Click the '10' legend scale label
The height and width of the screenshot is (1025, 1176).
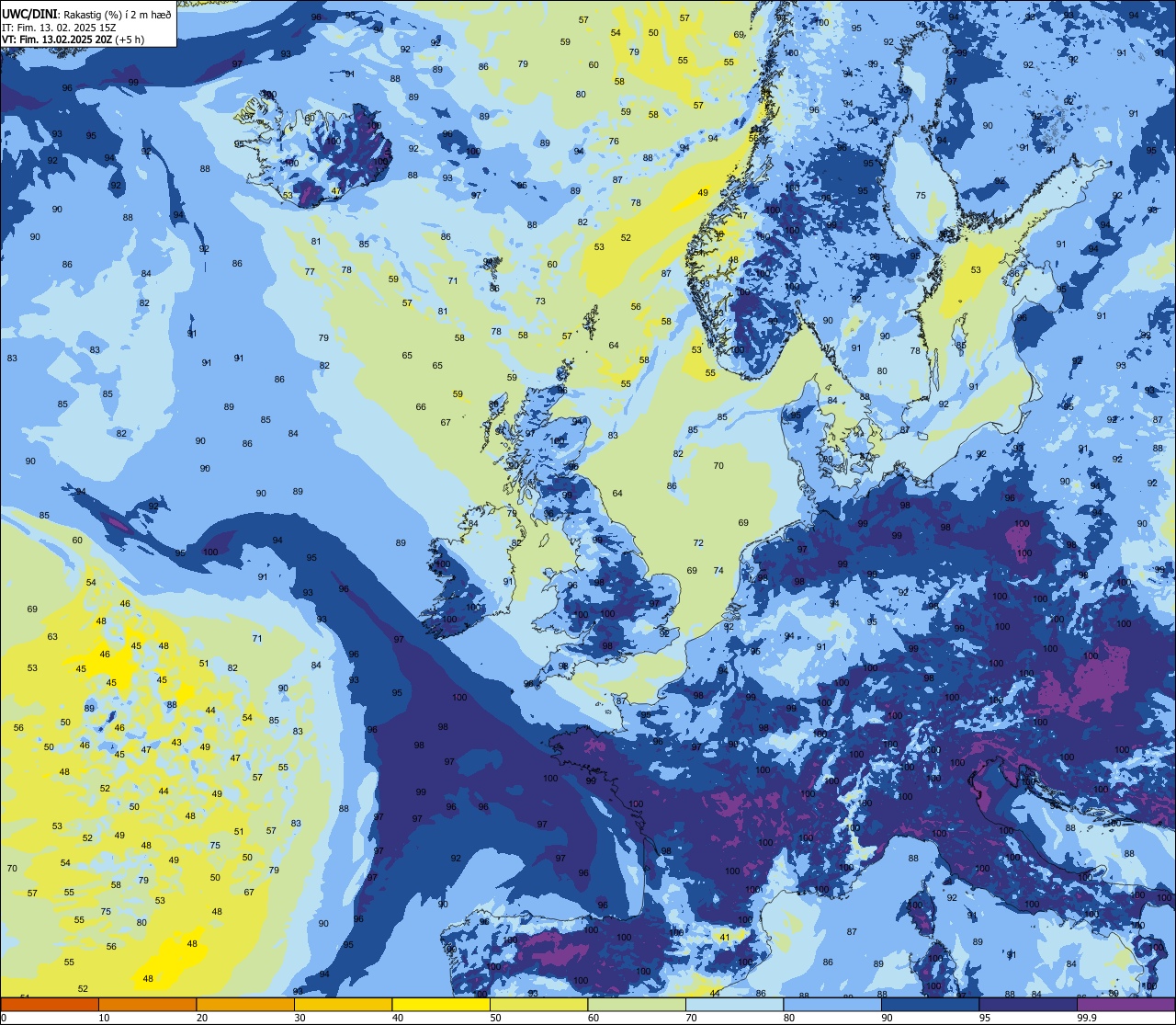tap(104, 1018)
